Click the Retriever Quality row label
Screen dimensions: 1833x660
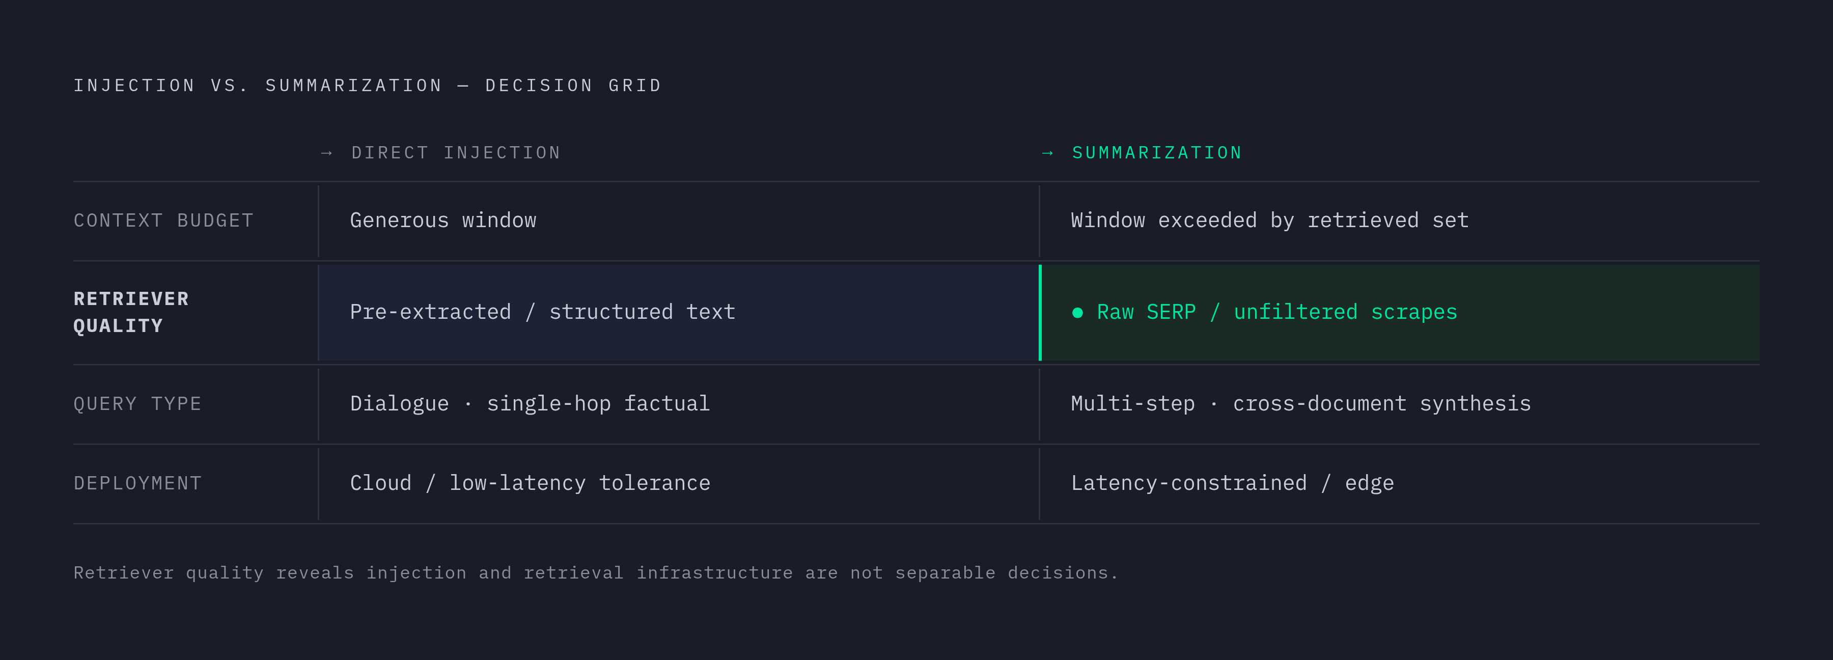[132, 313]
